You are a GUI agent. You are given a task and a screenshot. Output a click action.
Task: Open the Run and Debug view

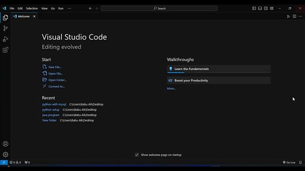click(x=5, y=39)
